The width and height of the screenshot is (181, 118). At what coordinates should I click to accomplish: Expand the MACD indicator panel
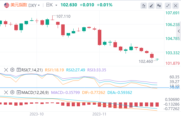18,92
